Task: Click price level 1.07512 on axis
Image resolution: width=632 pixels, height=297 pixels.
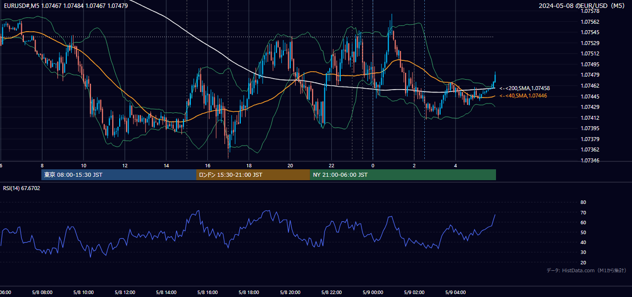Action: pos(589,53)
